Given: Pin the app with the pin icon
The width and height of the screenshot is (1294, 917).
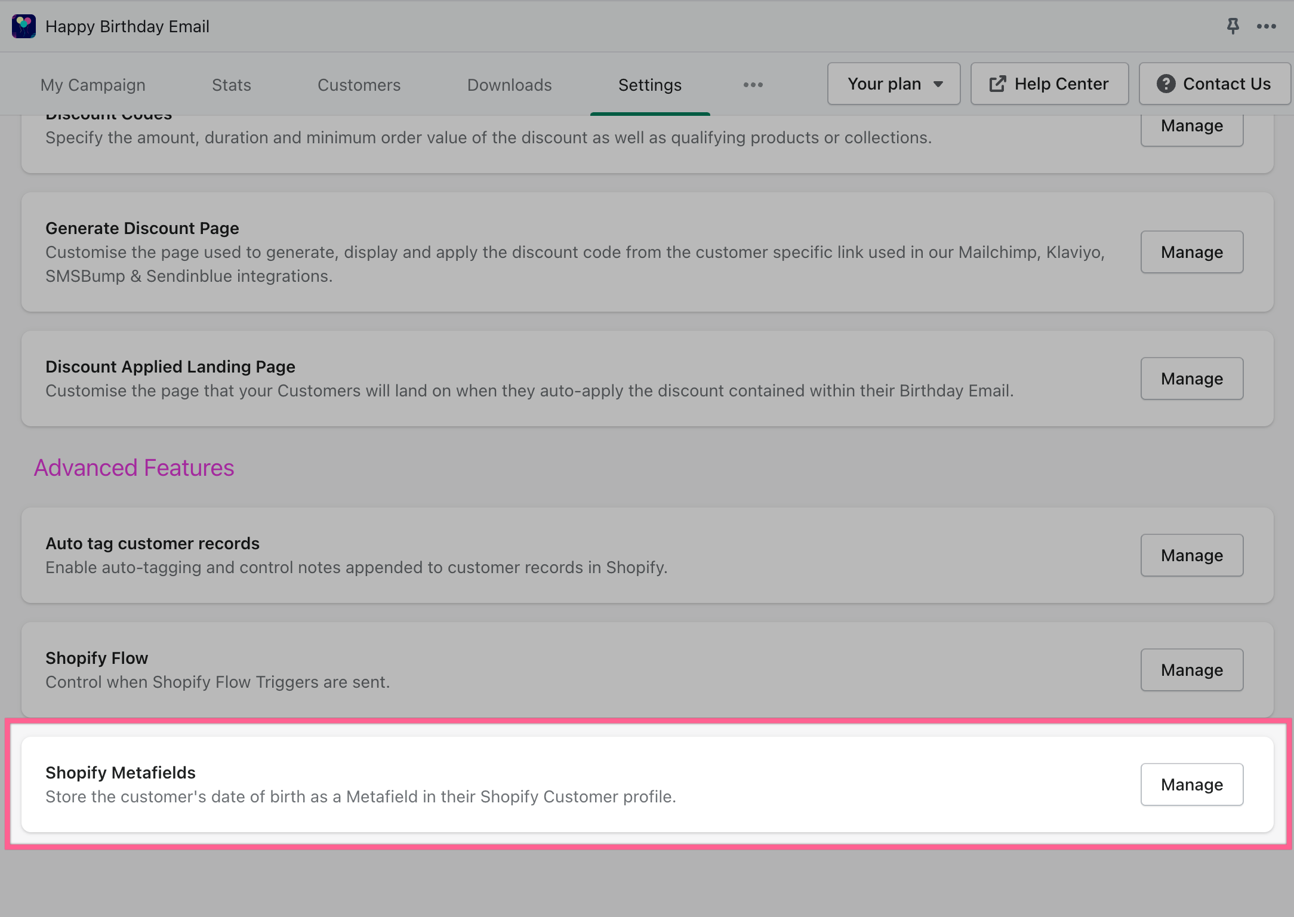Looking at the screenshot, I should (x=1233, y=26).
